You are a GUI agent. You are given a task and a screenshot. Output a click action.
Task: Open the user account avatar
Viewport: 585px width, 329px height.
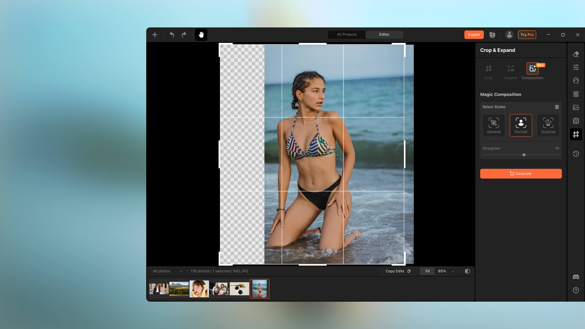pyautogui.click(x=509, y=35)
